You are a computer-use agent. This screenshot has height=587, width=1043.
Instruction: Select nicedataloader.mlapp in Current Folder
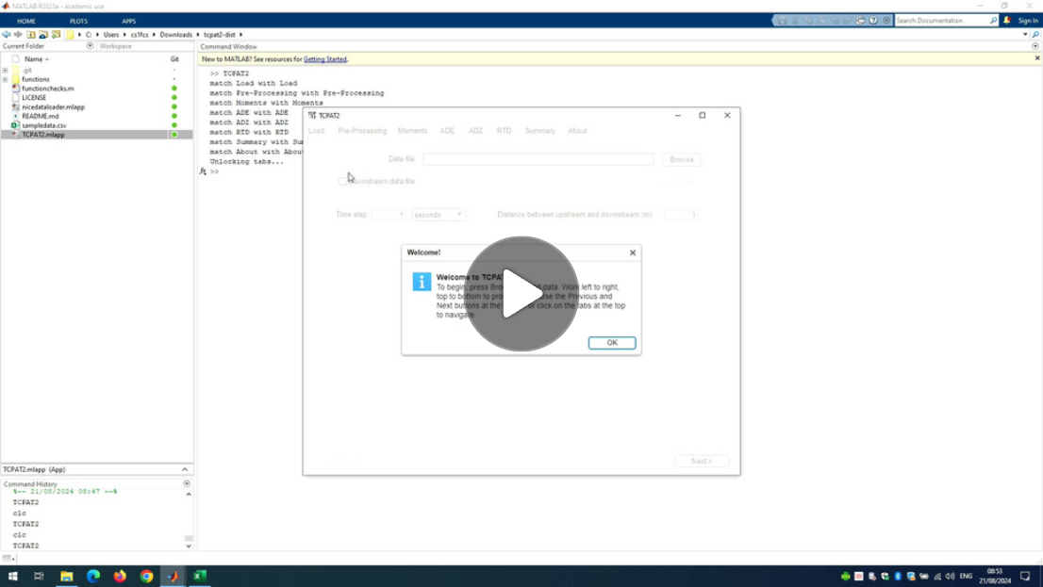53,107
